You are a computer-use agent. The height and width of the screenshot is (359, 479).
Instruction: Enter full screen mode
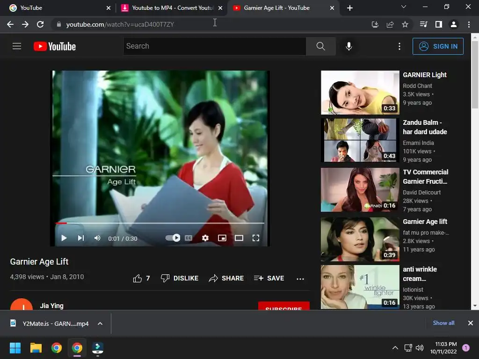pyautogui.click(x=256, y=238)
